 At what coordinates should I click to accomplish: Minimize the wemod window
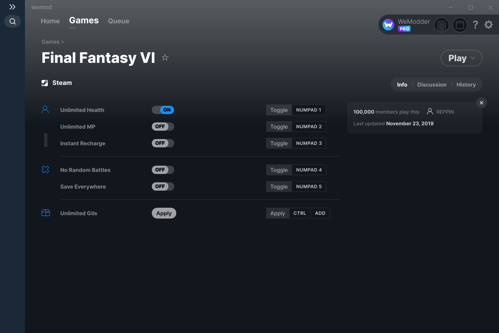coord(451,7)
